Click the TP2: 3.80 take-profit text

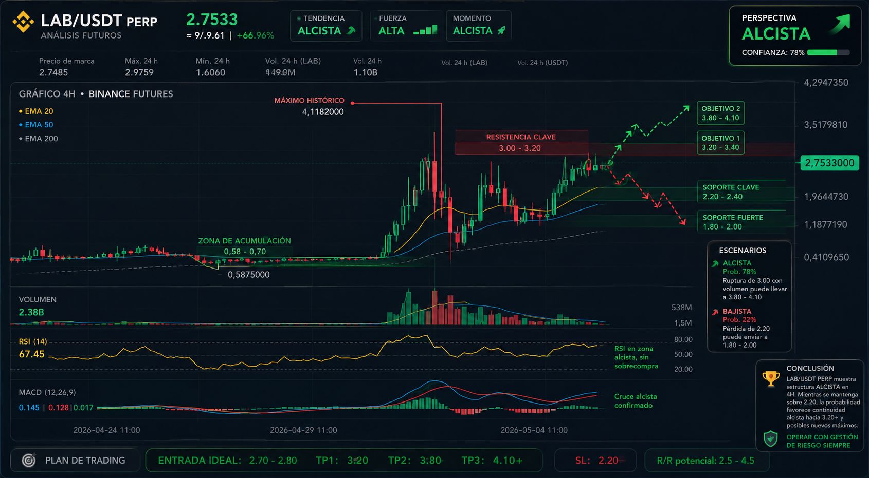pyautogui.click(x=414, y=461)
